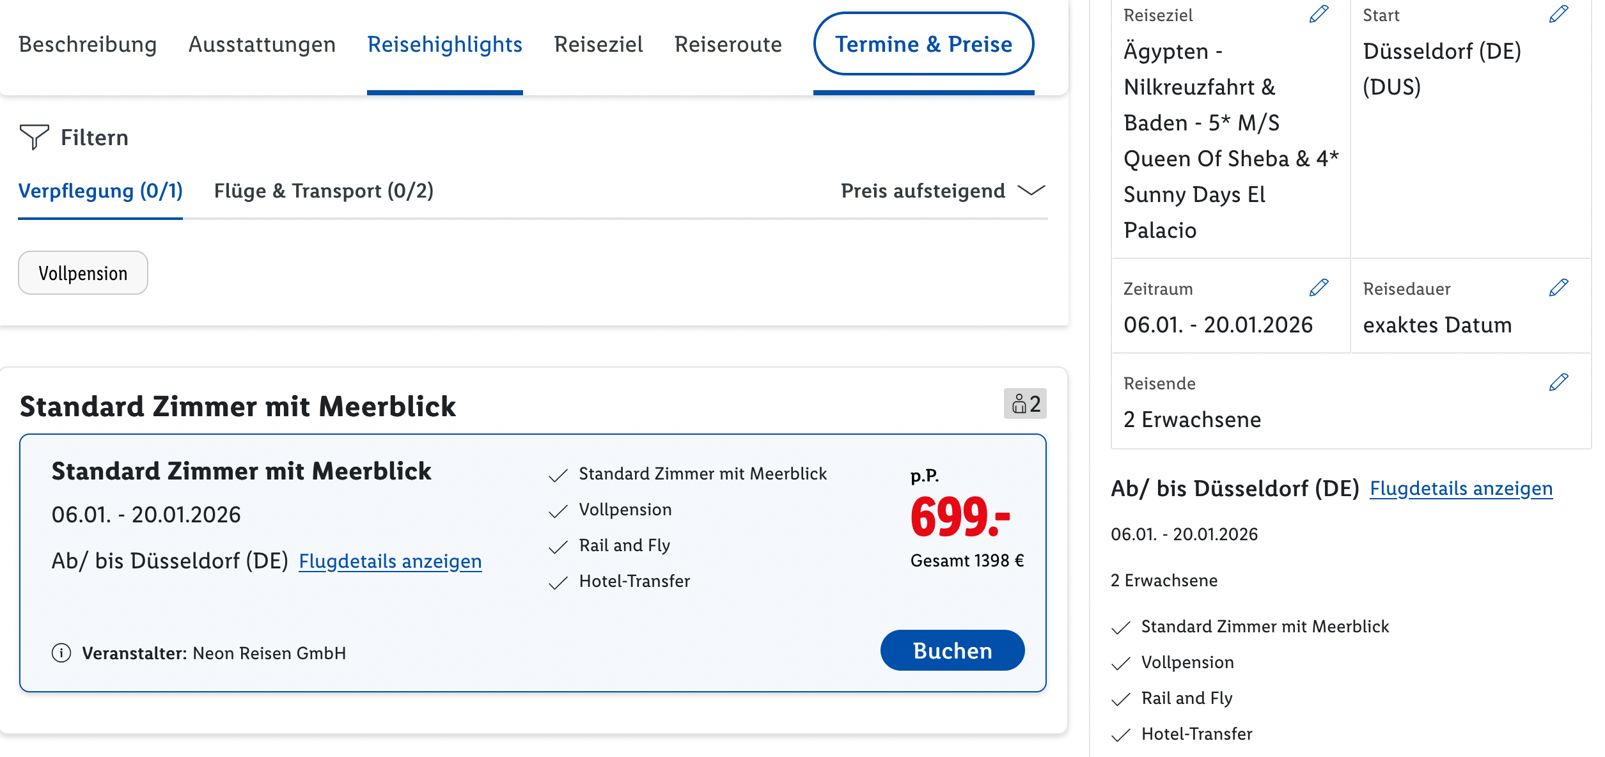Open the Beschreibung tab
Image resolution: width=1605 pixels, height=757 pixels.
(x=88, y=44)
